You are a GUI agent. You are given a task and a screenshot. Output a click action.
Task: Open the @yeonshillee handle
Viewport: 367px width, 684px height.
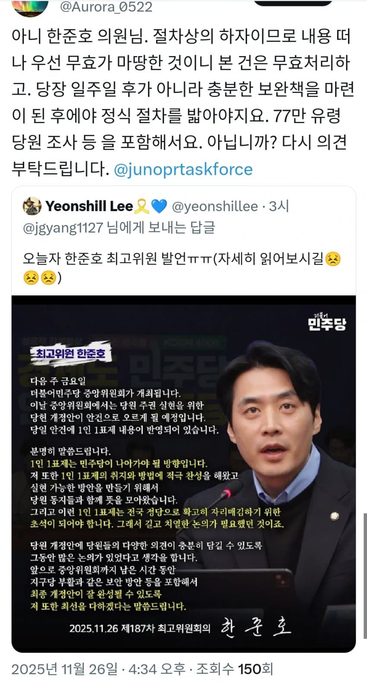click(x=215, y=206)
